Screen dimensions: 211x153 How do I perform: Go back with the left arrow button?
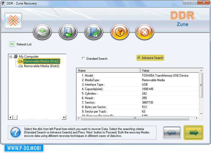click(172, 133)
